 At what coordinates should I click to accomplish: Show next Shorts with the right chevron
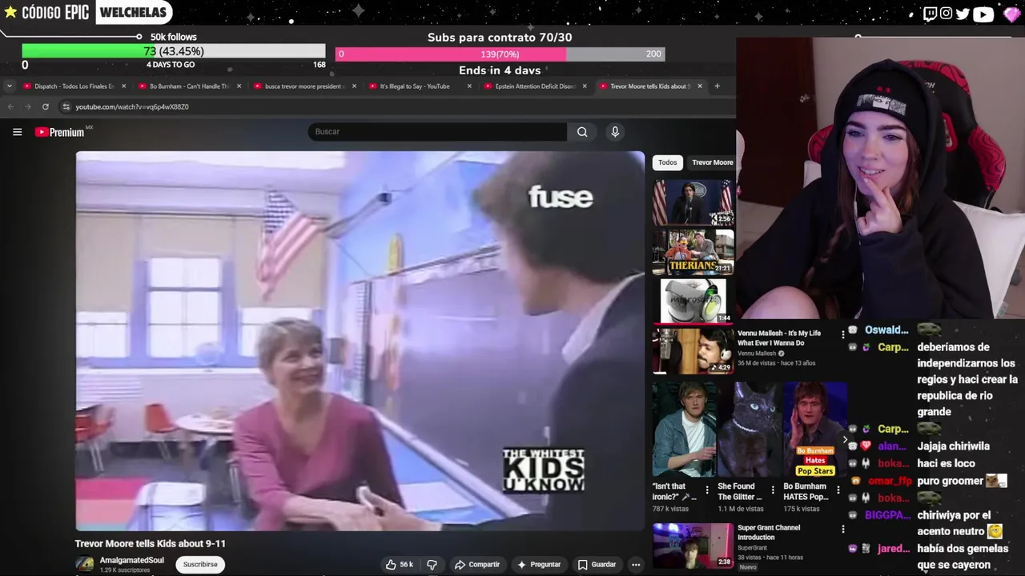point(845,439)
